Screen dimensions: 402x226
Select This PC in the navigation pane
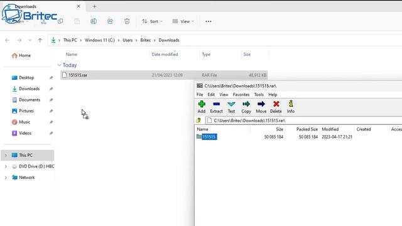(x=28, y=155)
